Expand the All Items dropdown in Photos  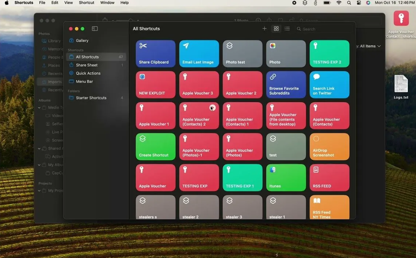point(369,46)
